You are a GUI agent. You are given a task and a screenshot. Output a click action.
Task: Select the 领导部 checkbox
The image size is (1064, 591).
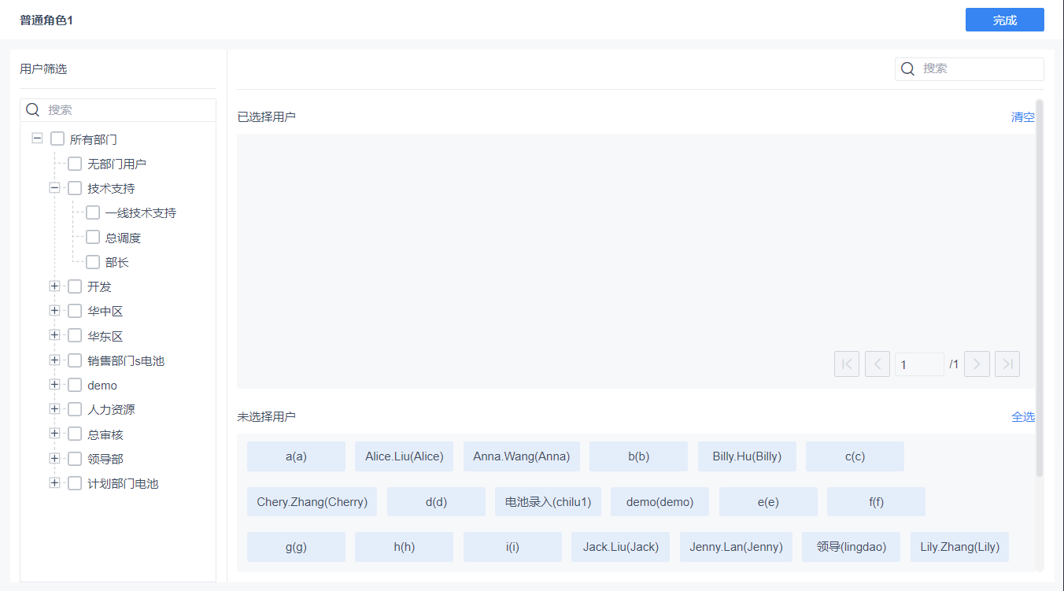(x=75, y=459)
